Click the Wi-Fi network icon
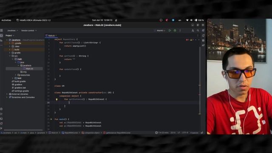272x153 pixels. click(187, 20)
